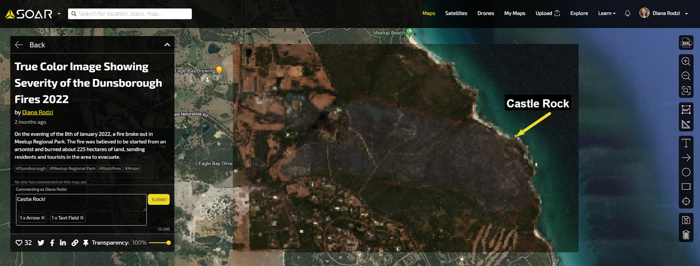Select the km² area measurement tool

[x=686, y=109]
